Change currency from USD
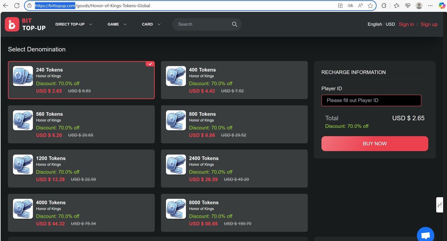447x241 pixels. click(x=390, y=24)
